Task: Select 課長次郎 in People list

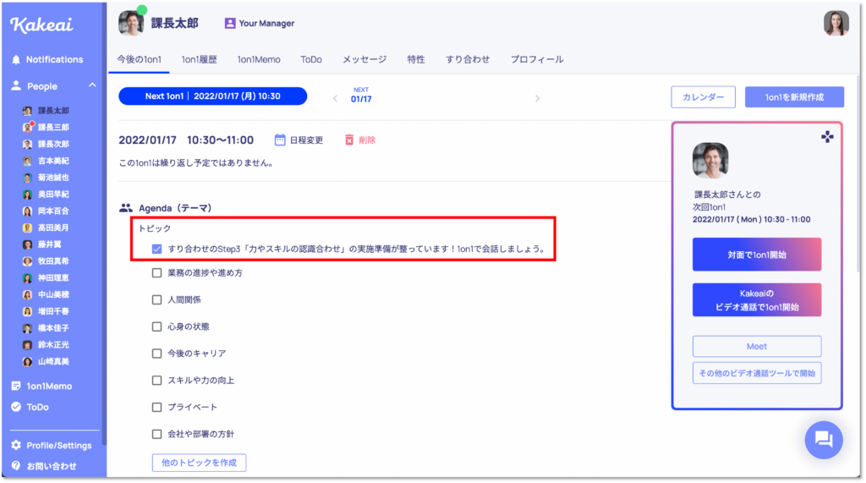Action: click(53, 144)
